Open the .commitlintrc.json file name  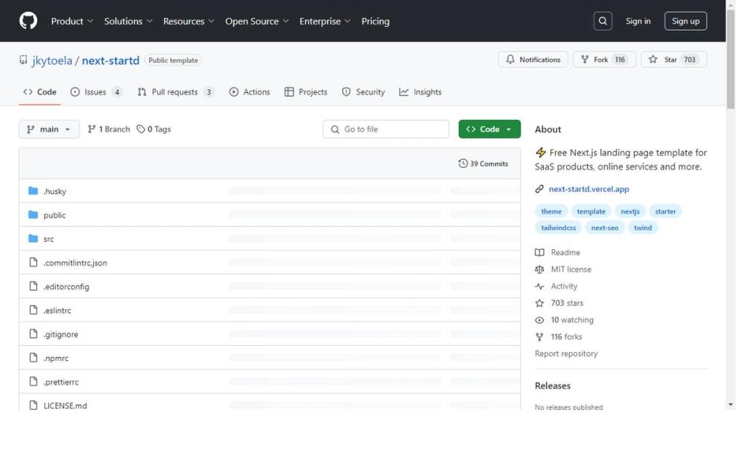coord(75,263)
